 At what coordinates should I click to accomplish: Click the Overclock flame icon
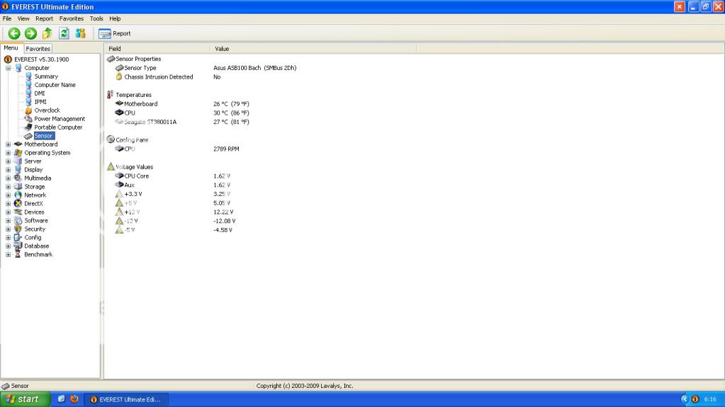tap(28, 110)
